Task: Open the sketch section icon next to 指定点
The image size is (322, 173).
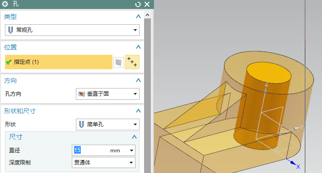Action: (x=119, y=62)
